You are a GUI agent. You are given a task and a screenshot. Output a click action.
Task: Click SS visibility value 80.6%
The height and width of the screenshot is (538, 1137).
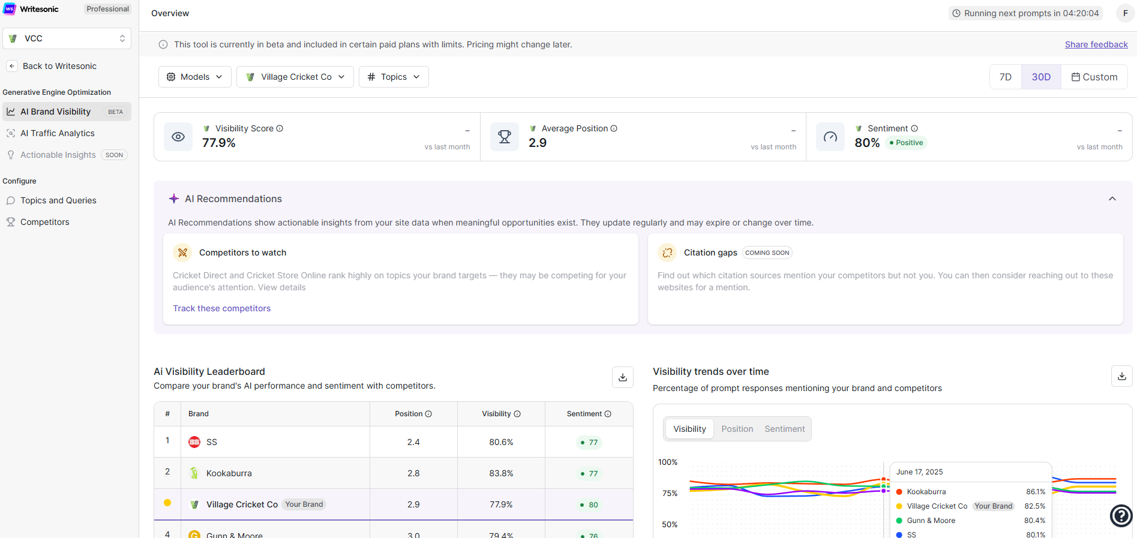(501, 442)
